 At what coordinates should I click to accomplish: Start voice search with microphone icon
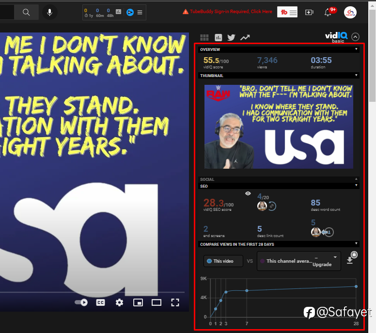pyautogui.click(x=49, y=12)
